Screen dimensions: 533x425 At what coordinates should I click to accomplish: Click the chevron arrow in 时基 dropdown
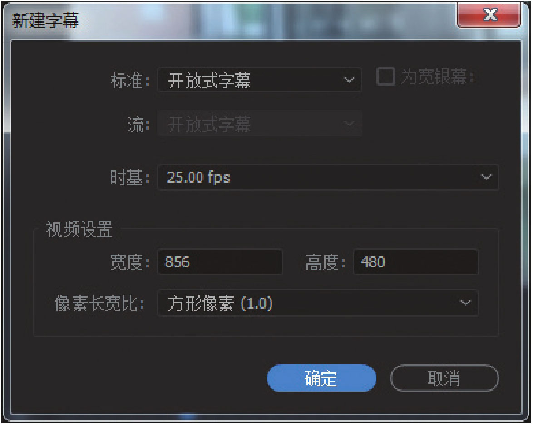(x=486, y=177)
